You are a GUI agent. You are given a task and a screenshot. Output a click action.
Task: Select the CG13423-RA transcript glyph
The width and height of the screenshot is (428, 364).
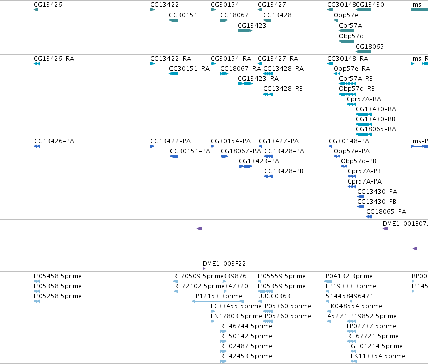point(245,84)
